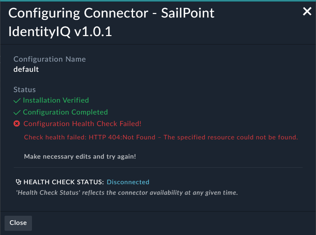Viewport: 316px width, 235px height.
Task: Click the green checkmark beside Installation Verified
Action: tap(16, 101)
